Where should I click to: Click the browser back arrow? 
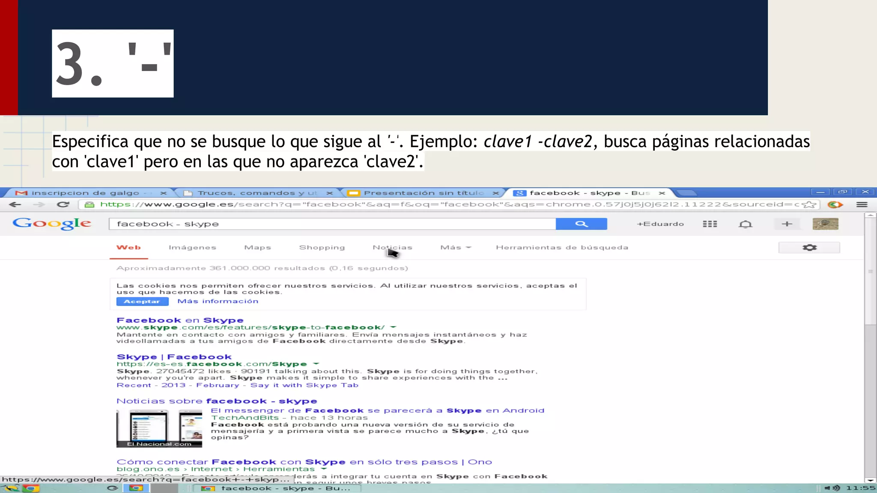(x=15, y=205)
